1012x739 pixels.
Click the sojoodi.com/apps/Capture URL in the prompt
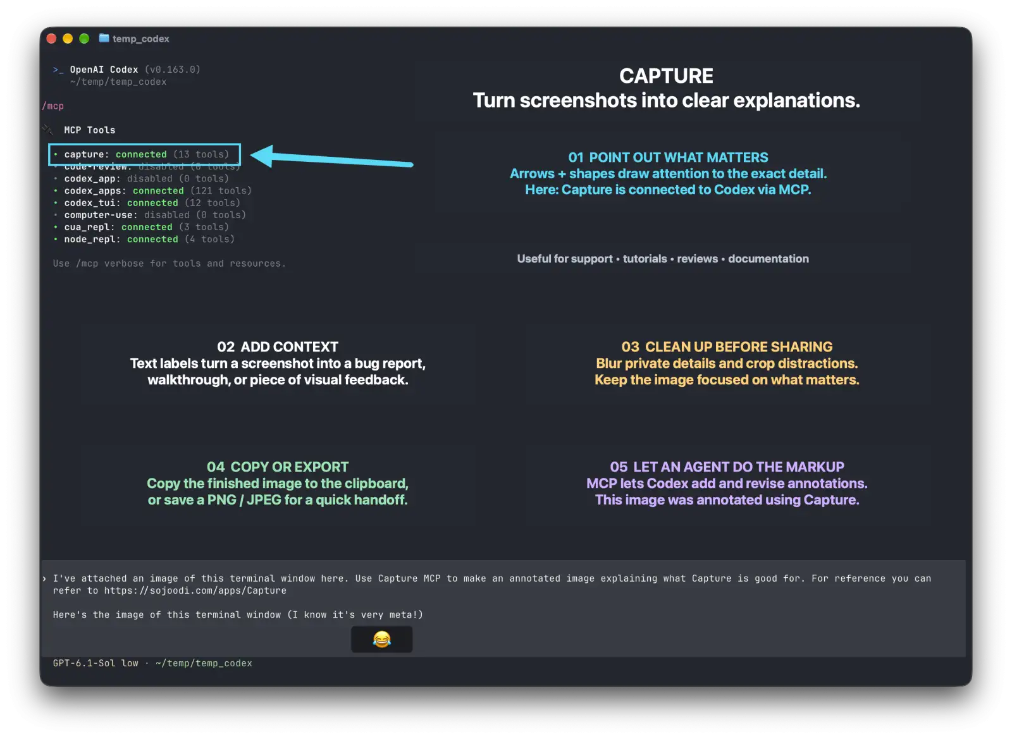click(x=195, y=590)
